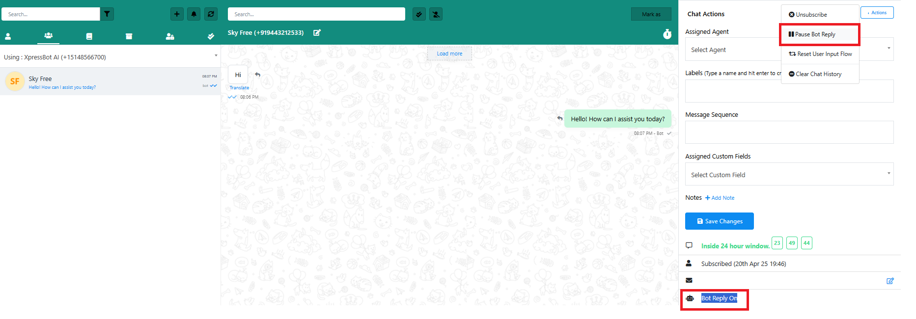The width and height of the screenshot is (916, 319).
Task: Open notifications via the bell icon
Action: 194,14
